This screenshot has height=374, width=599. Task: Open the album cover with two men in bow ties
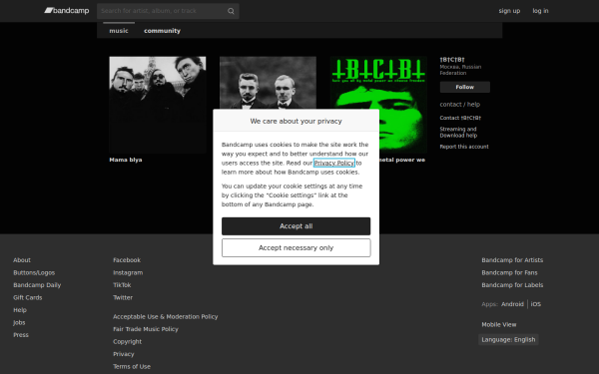(x=268, y=83)
